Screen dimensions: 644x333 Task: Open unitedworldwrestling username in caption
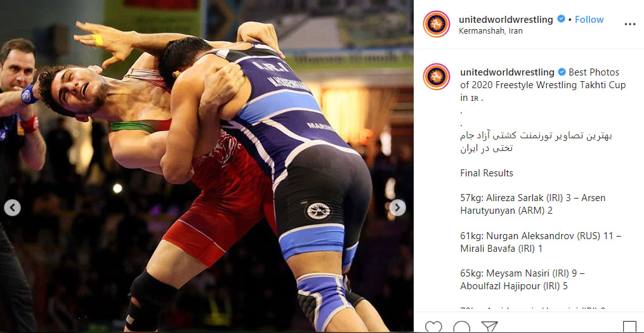pos(507,72)
